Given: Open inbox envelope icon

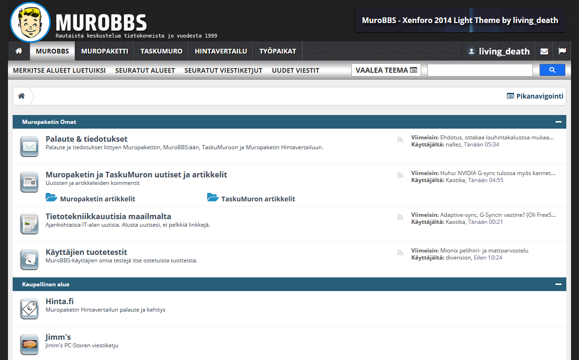Looking at the screenshot, I should (544, 51).
